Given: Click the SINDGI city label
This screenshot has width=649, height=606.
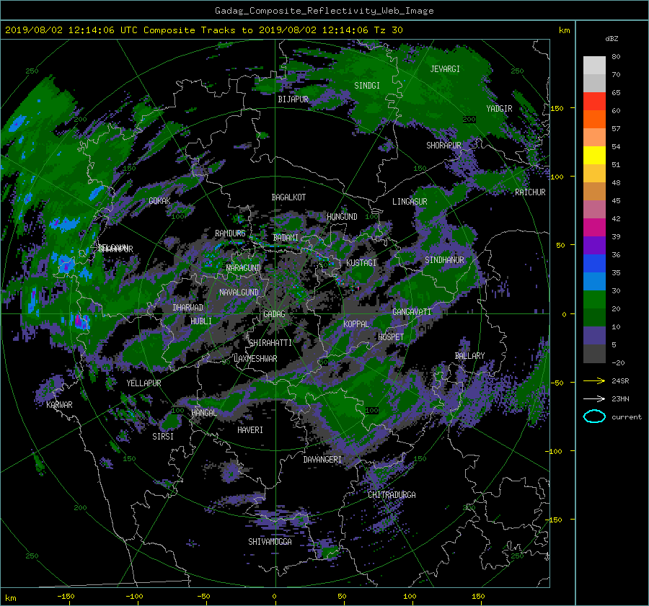Looking at the screenshot, I should pos(367,86).
